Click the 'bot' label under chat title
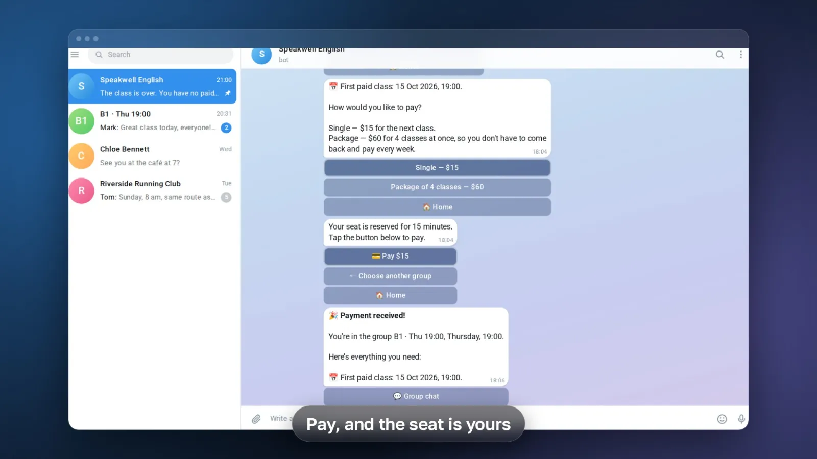 (283, 60)
